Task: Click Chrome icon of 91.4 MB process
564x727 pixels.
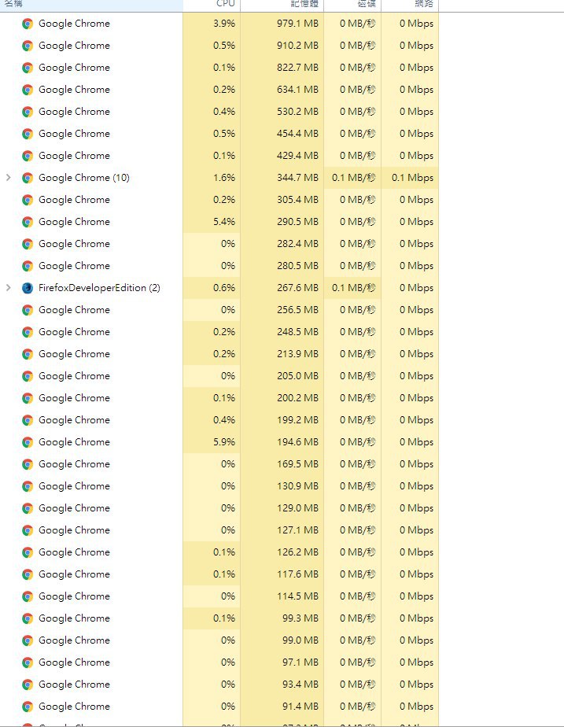Action: (28, 707)
